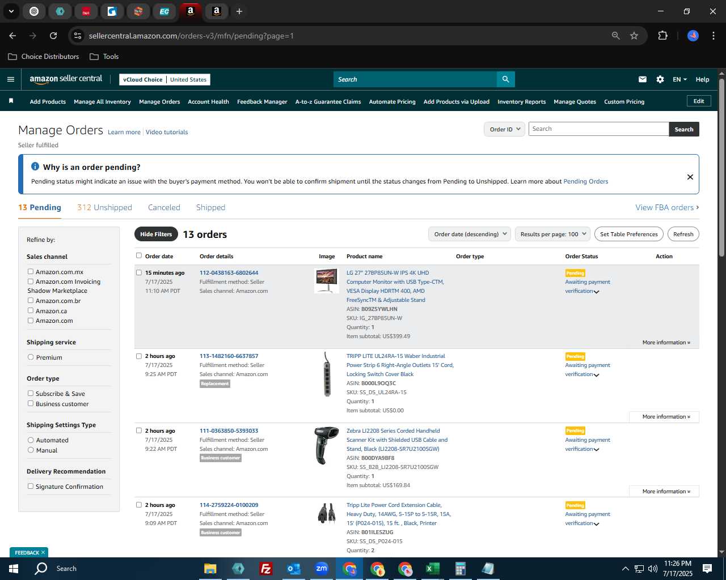Click the Chrome profile avatar

point(693,36)
